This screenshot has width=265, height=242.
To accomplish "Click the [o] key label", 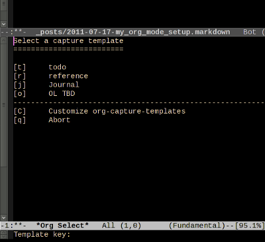I will tap(20, 94).
